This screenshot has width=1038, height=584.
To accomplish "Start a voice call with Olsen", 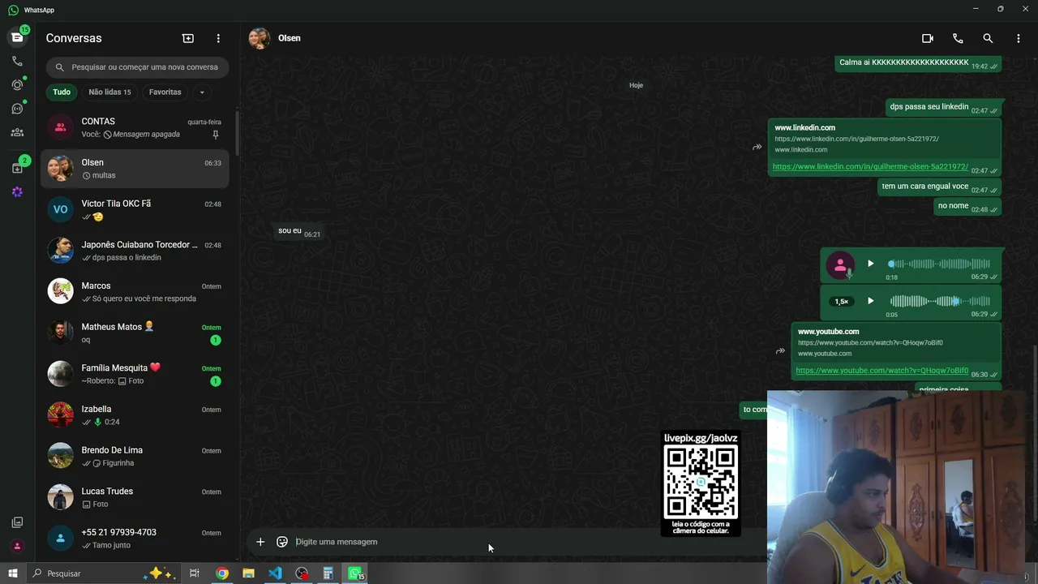I will [958, 38].
